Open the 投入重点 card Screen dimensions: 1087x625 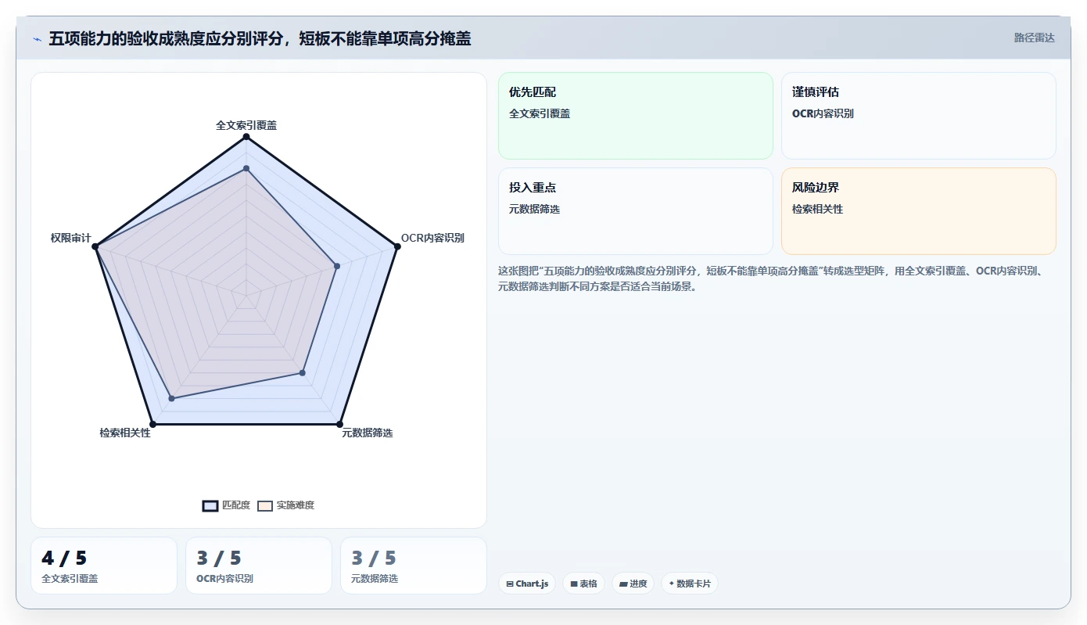click(635, 211)
